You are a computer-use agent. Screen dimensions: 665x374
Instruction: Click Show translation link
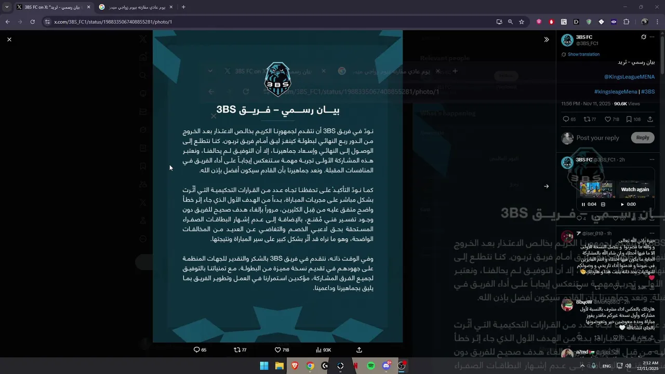[x=583, y=54]
